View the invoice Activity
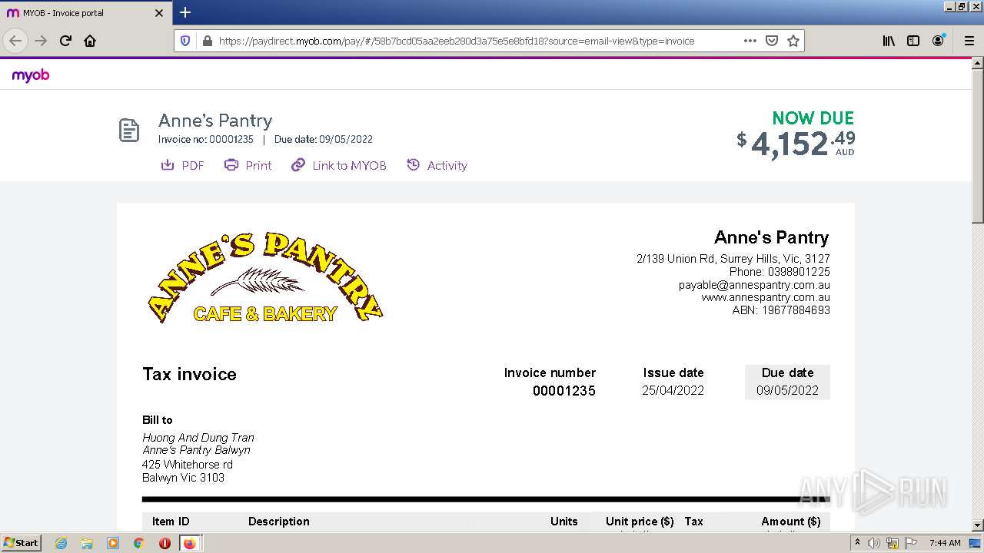Image resolution: width=984 pixels, height=553 pixels. pyautogui.click(x=437, y=165)
